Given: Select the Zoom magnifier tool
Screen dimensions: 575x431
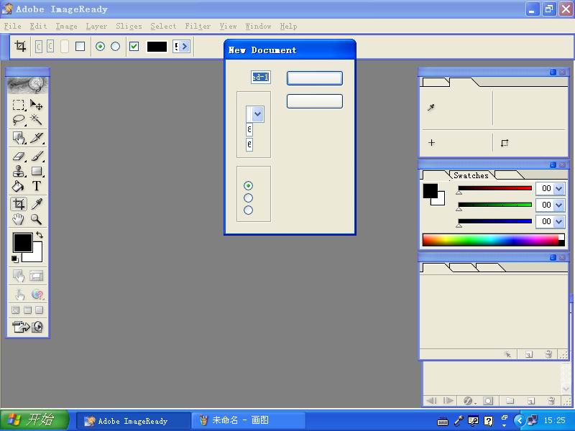Looking at the screenshot, I should [x=37, y=219].
